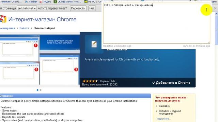
Task: Open the language dropdown set to английский
Action: coord(27,8)
